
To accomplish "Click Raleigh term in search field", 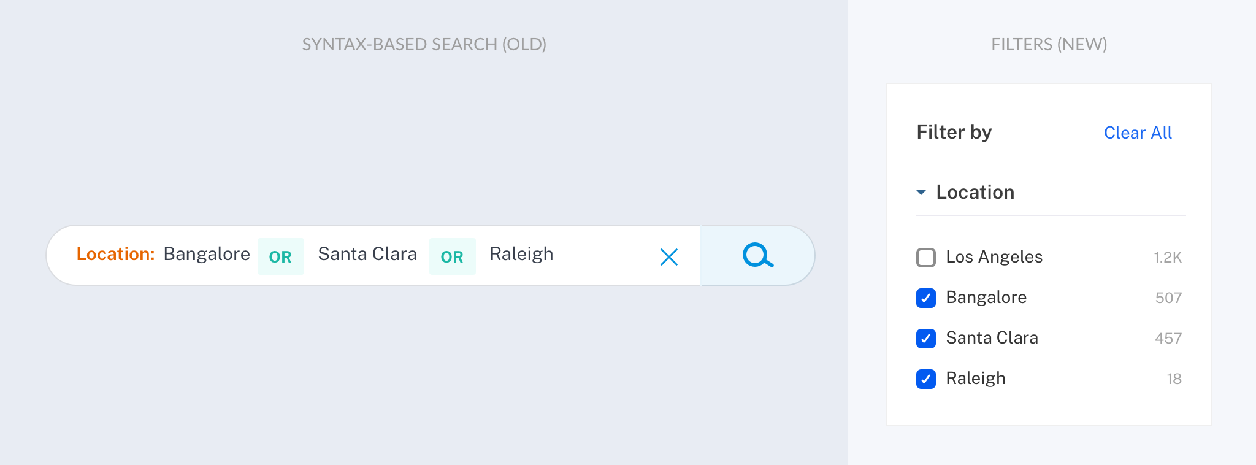I will (x=521, y=254).
